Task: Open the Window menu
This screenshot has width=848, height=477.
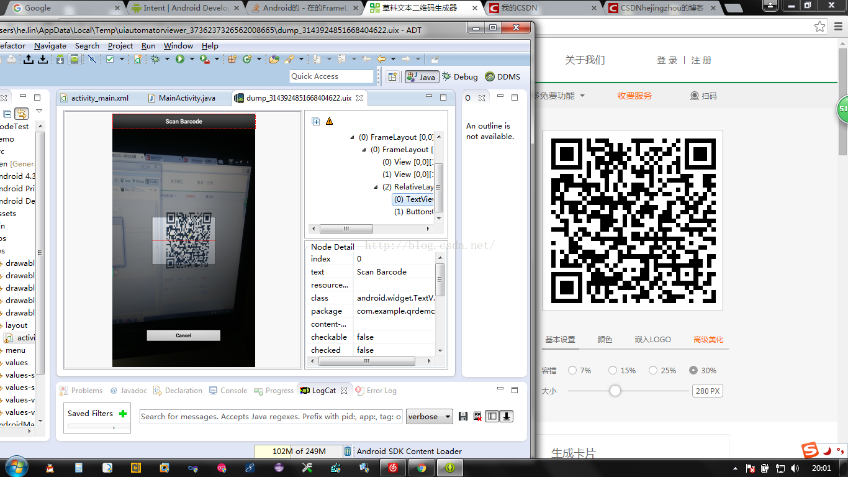Action: [x=178, y=46]
